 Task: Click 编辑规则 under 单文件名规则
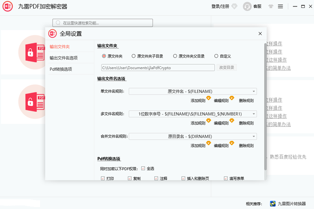click(221, 101)
